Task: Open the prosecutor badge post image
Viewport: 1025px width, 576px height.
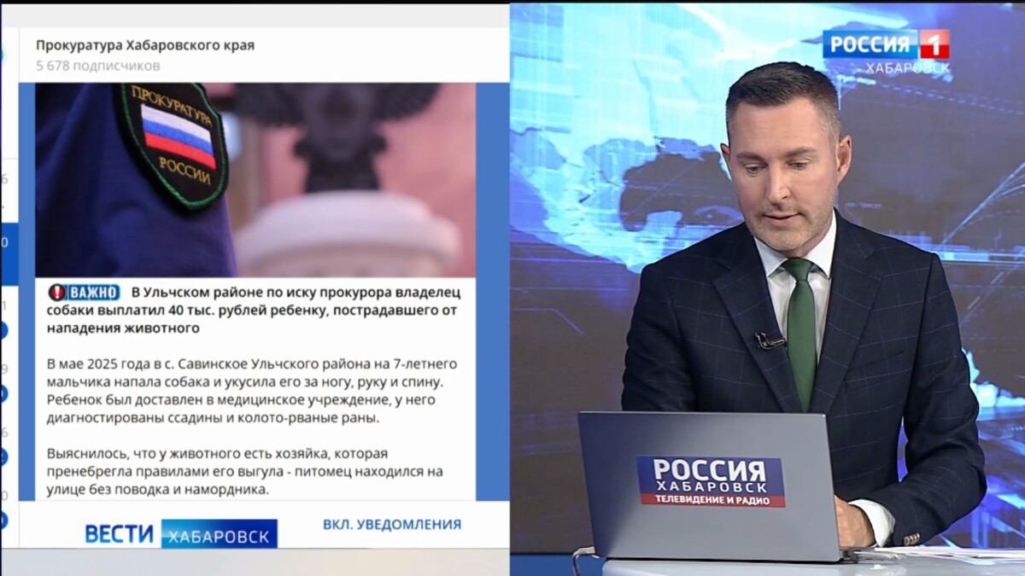Action: click(255, 179)
